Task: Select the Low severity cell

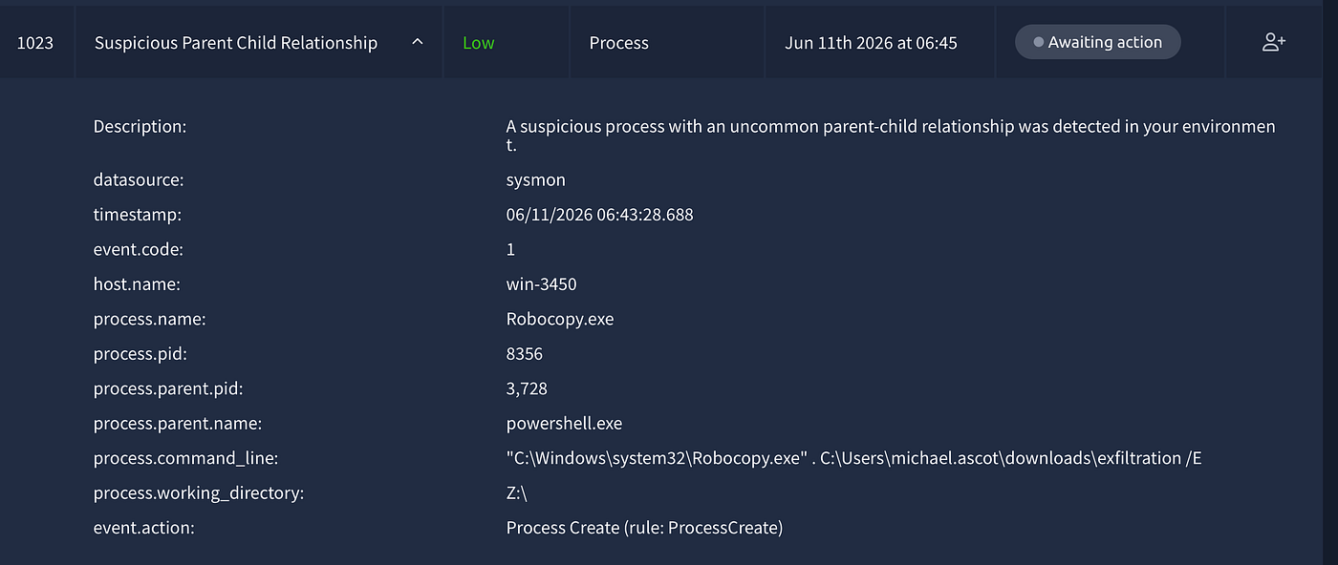Action: pyautogui.click(x=507, y=43)
